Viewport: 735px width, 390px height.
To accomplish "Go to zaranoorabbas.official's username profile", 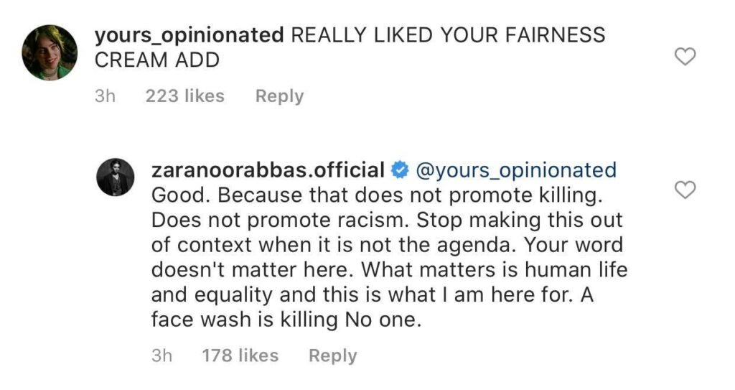I will (x=268, y=170).
